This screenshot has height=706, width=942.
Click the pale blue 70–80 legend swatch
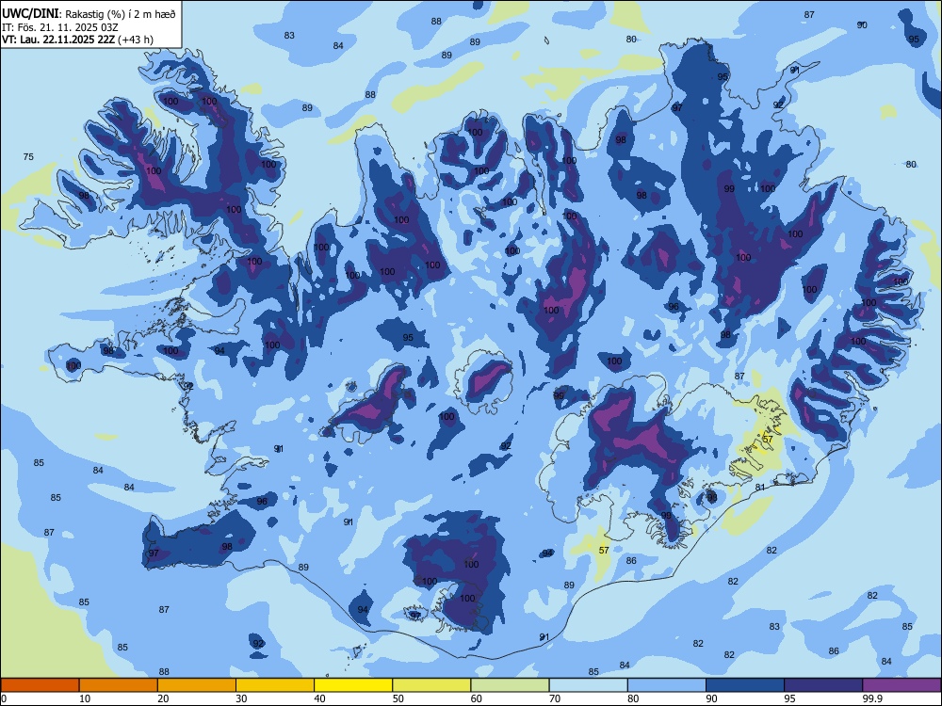pyautogui.click(x=588, y=685)
